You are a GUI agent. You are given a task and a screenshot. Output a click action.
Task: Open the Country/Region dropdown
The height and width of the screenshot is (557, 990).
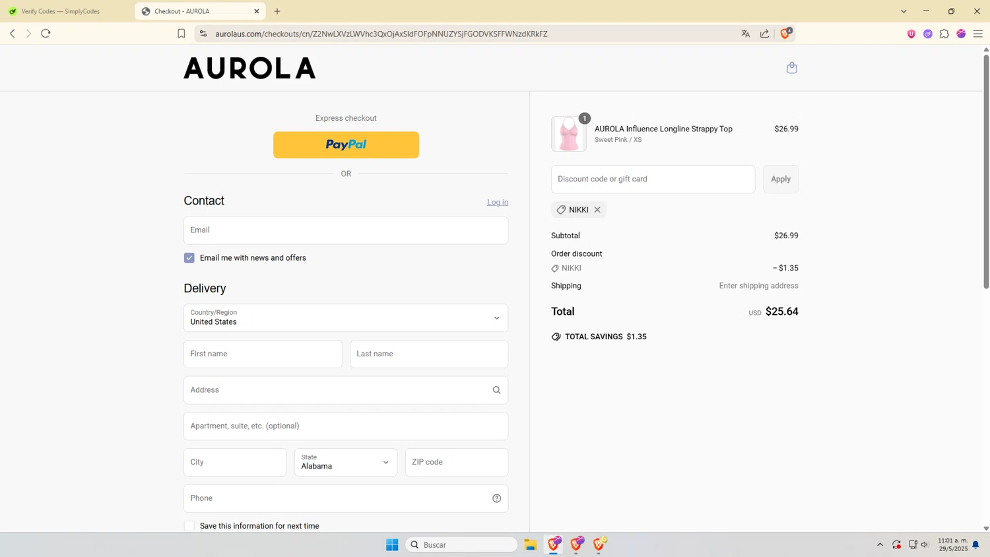point(346,318)
